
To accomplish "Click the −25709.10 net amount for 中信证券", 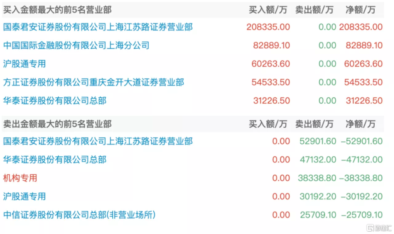I will [x=361, y=215].
